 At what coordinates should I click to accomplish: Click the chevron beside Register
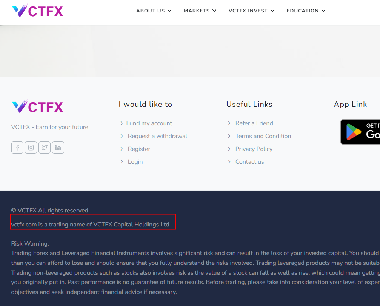(122, 149)
